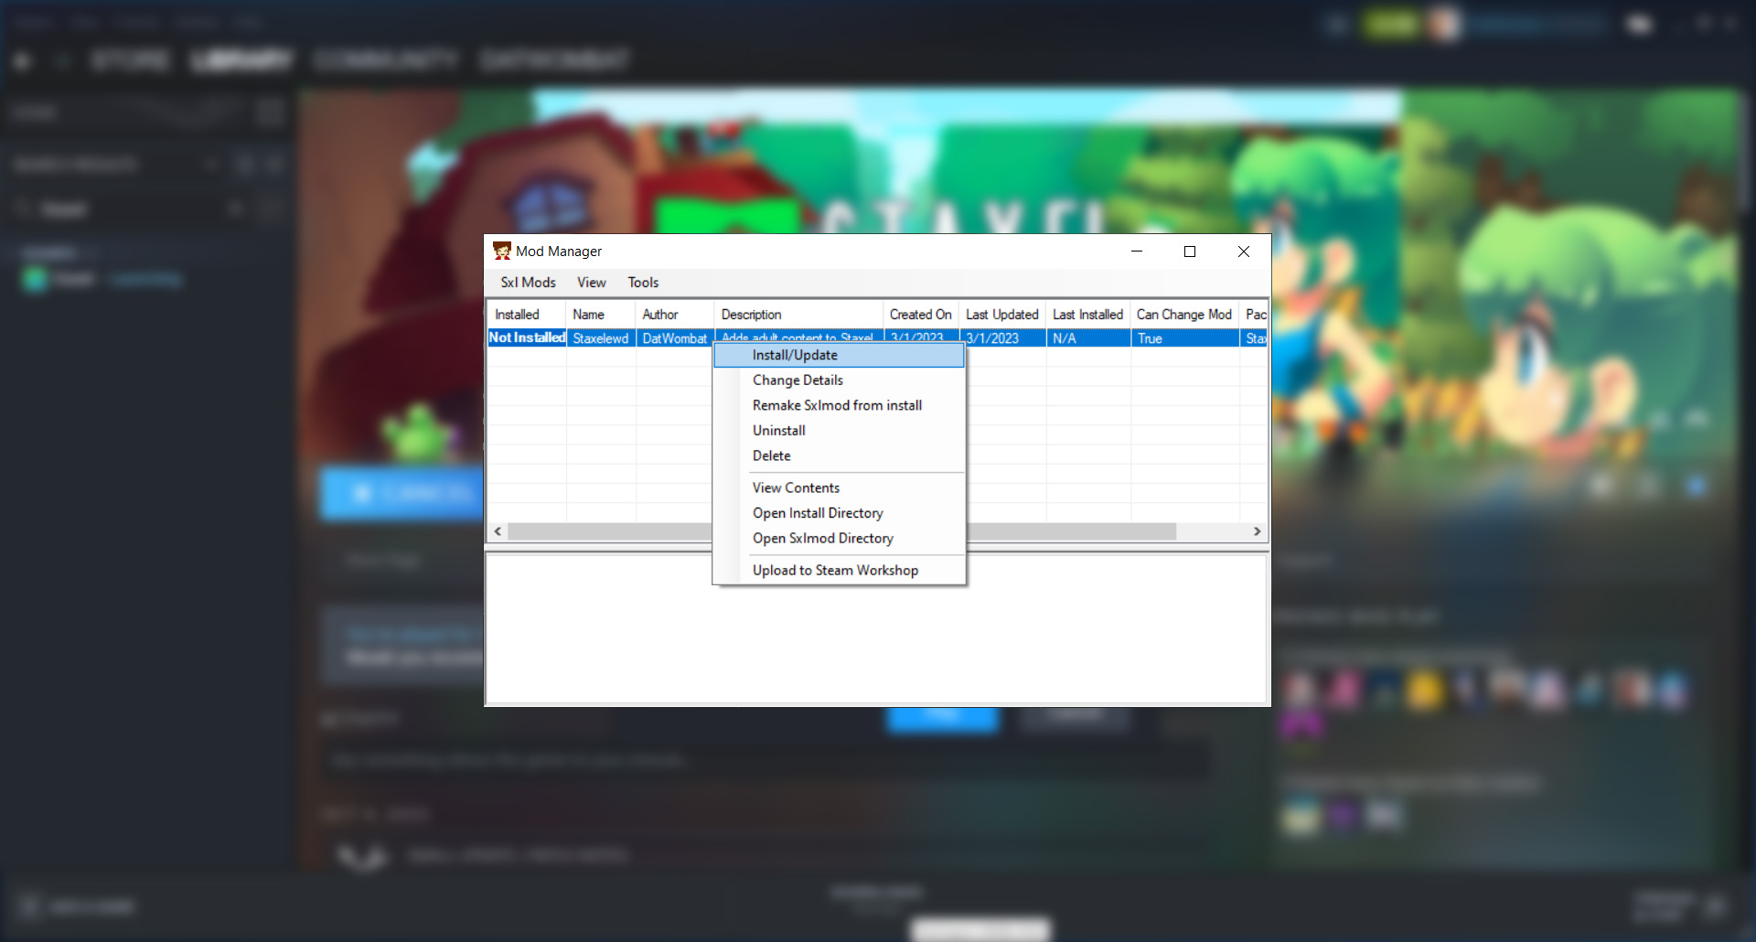Maximize the Mod Manager window
This screenshot has height=942, width=1756.
click(x=1190, y=252)
